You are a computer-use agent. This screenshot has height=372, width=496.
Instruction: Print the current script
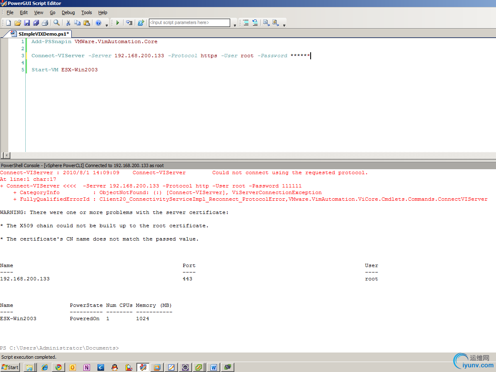pyautogui.click(x=46, y=23)
